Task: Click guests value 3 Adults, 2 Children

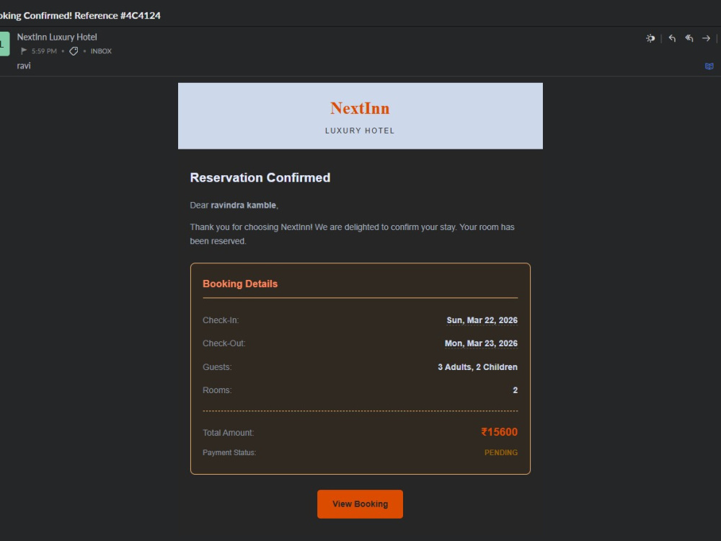Action: pyautogui.click(x=478, y=367)
